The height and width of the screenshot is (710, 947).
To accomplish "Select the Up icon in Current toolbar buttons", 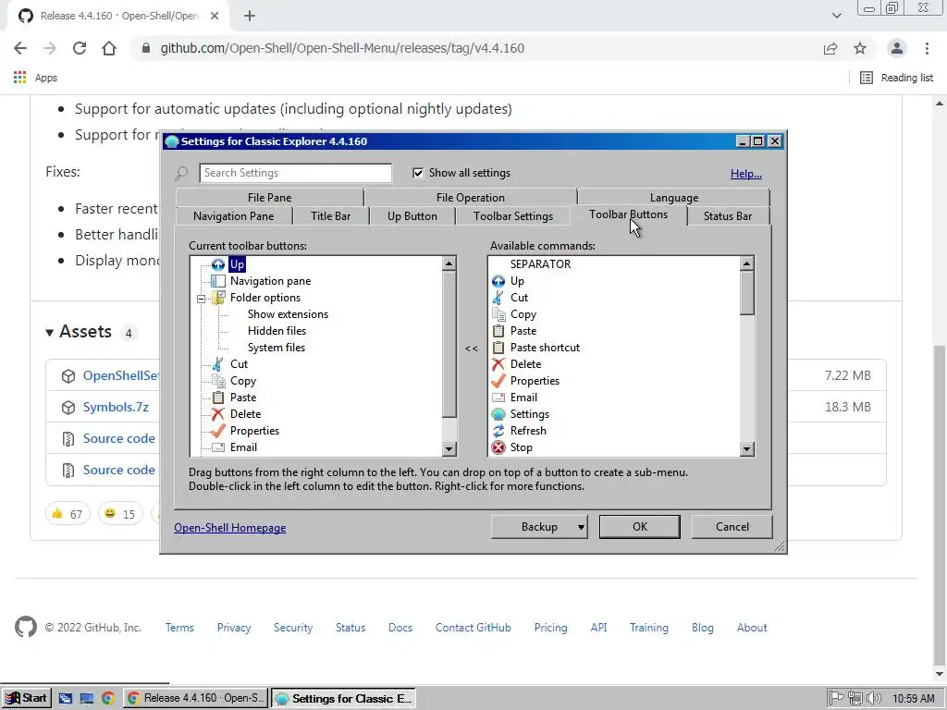I will pos(218,264).
